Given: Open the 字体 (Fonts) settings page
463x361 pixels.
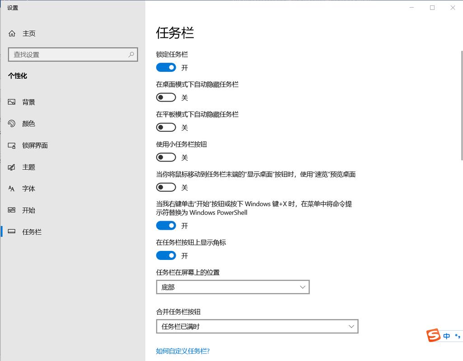Looking at the screenshot, I should (28, 189).
